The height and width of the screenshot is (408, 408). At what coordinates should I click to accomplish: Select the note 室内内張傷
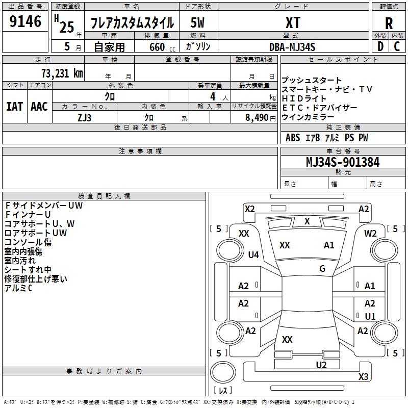click(x=23, y=251)
